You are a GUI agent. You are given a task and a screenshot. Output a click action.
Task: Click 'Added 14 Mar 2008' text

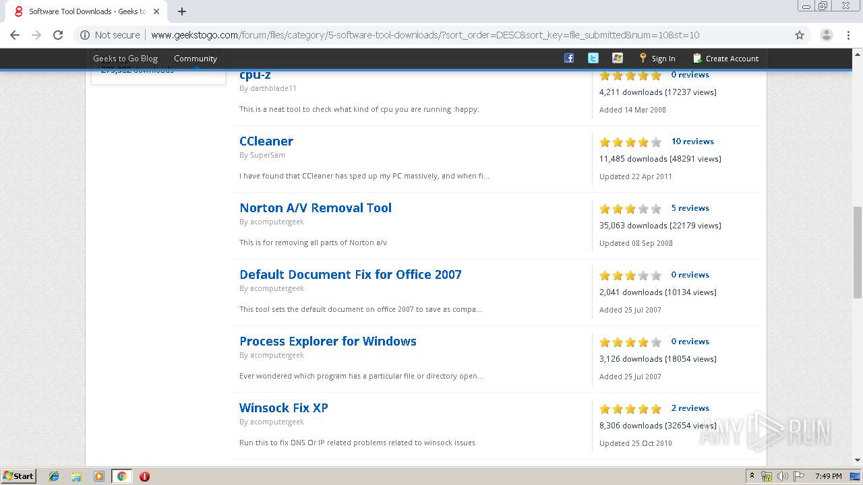[632, 110]
